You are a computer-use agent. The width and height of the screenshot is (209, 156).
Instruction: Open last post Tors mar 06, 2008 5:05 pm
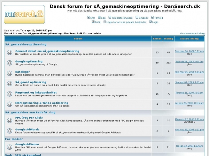(x=189, y=72)
